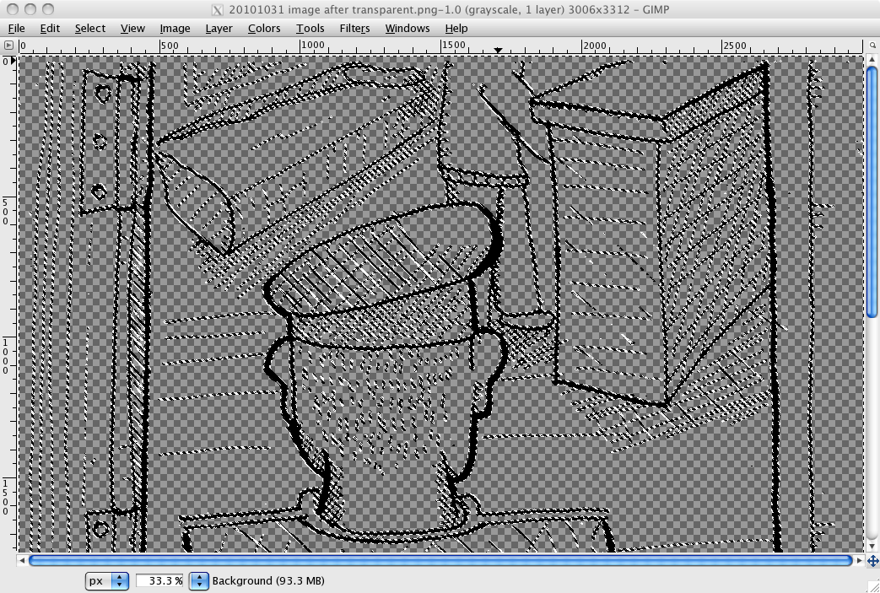
Task: Open the Windows menu
Action: [x=407, y=28]
